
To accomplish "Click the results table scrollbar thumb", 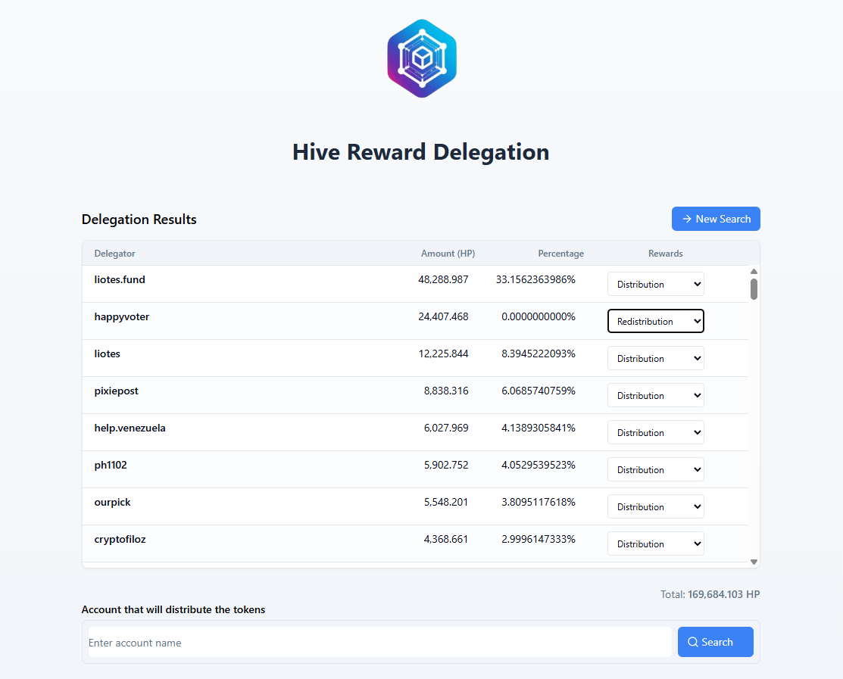I will pos(754,289).
